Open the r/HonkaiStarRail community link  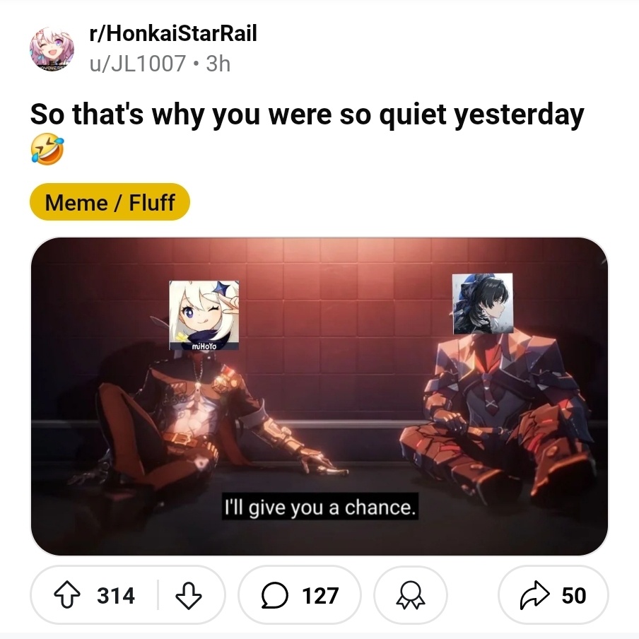pyautogui.click(x=173, y=33)
